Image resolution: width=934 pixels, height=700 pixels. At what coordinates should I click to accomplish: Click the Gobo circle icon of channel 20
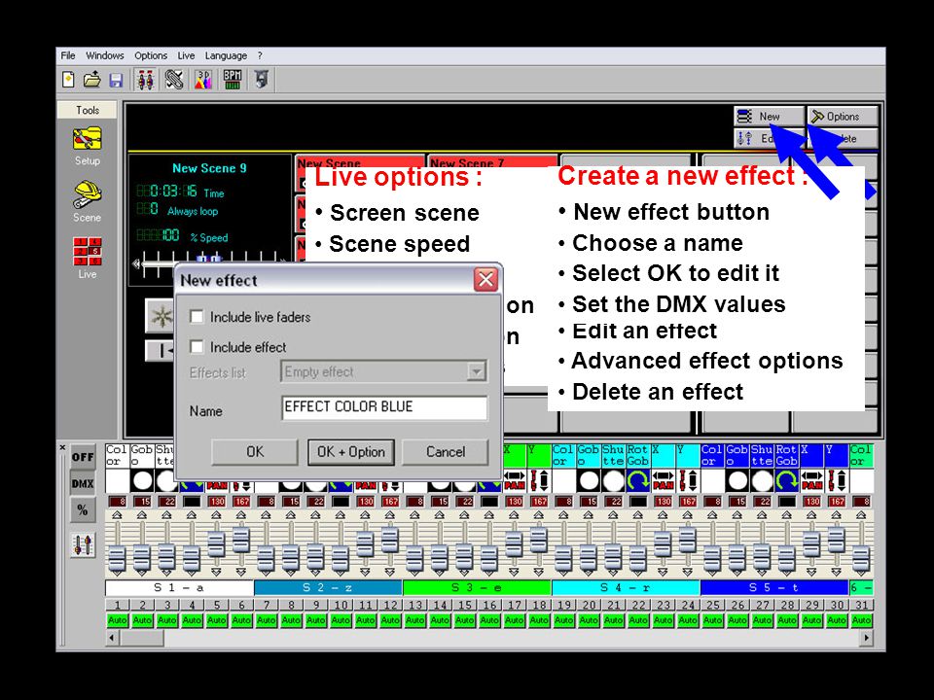click(x=589, y=480)
